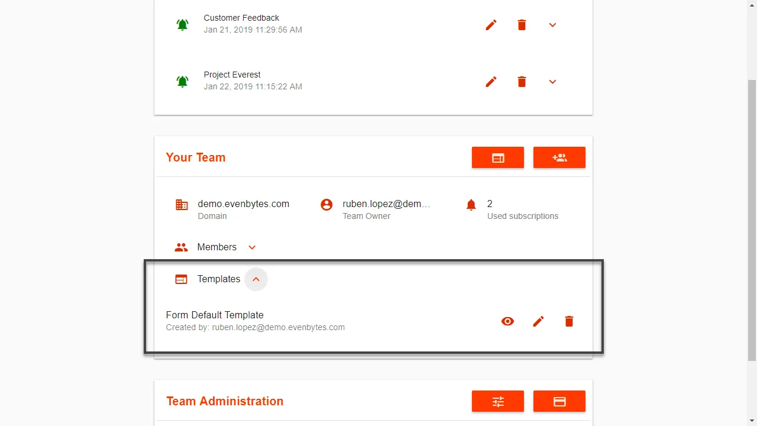Add a team member with the person-plus button

559,157
